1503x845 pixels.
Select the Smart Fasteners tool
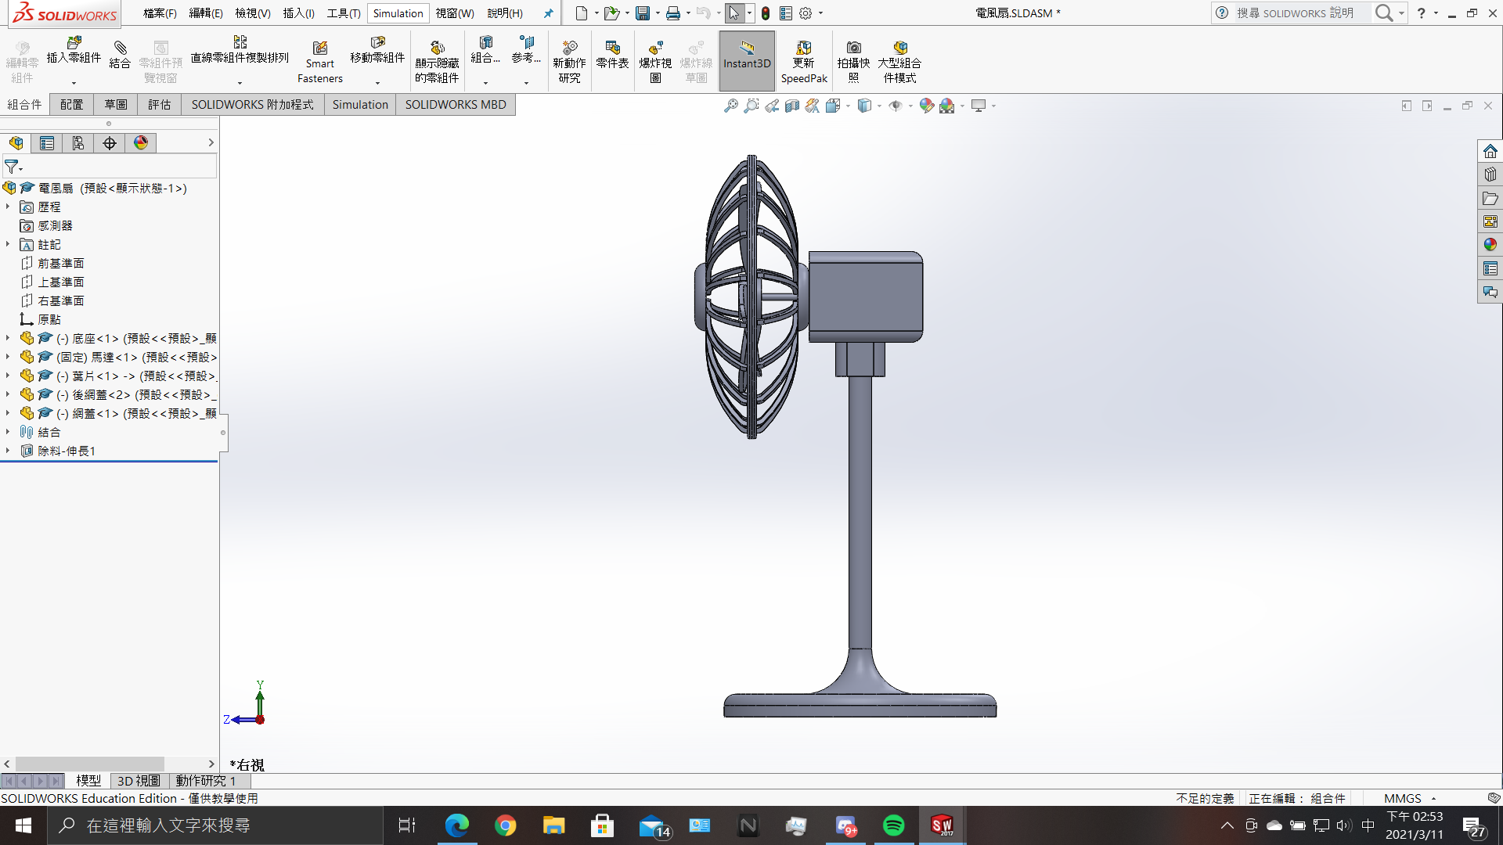[x=319, y=61]
